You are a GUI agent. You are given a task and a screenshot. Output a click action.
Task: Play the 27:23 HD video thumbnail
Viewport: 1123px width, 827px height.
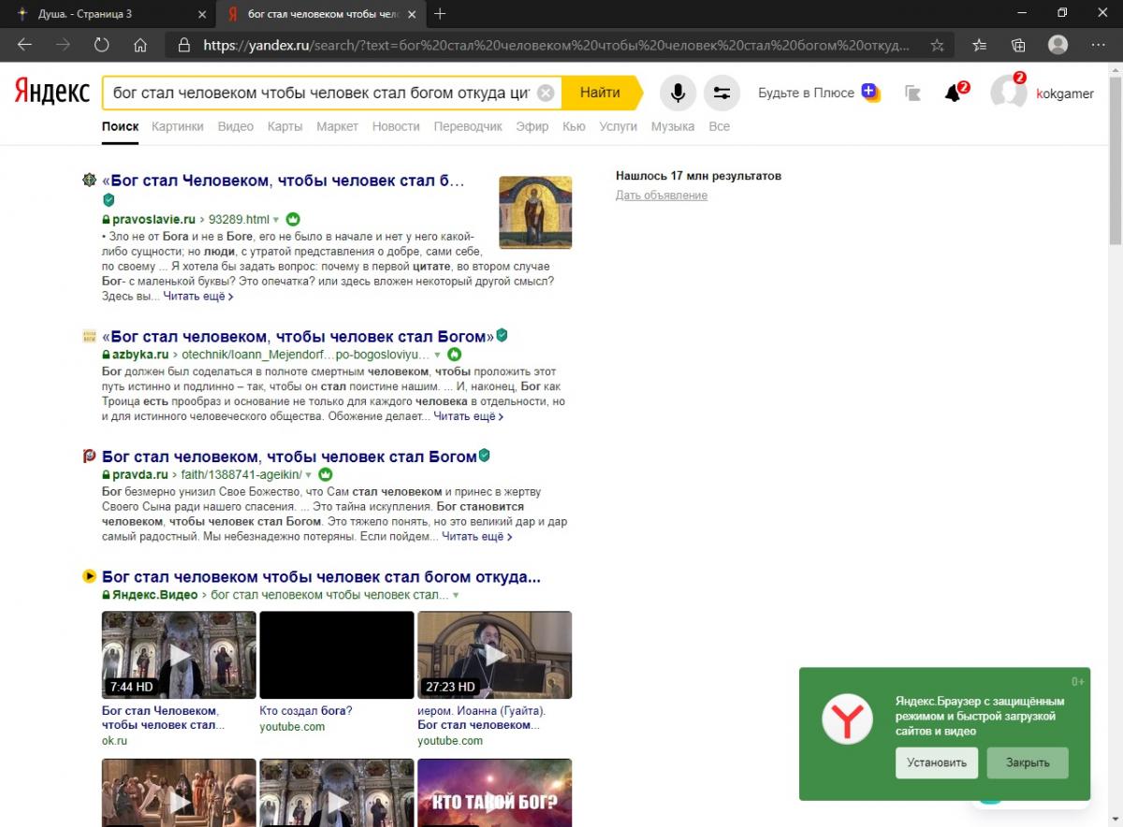click(x=494, y=655)
